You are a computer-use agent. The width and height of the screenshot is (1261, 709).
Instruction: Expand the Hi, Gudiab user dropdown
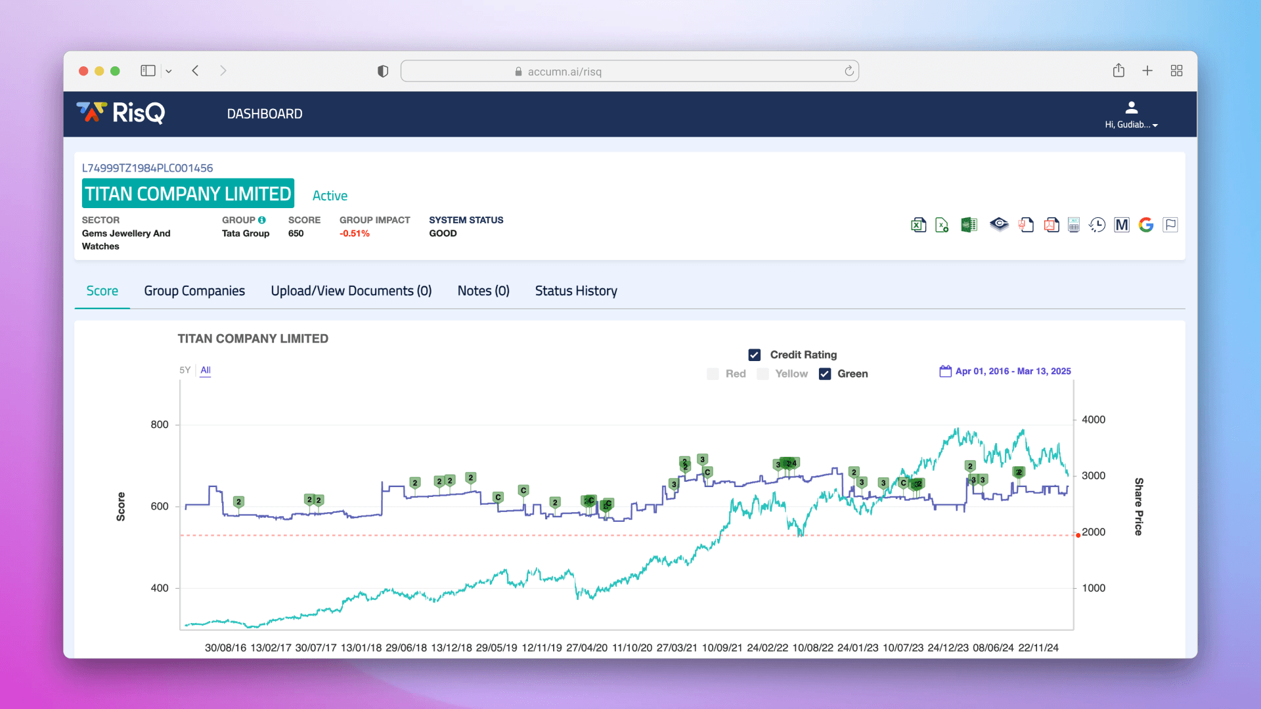[1131, 125]
